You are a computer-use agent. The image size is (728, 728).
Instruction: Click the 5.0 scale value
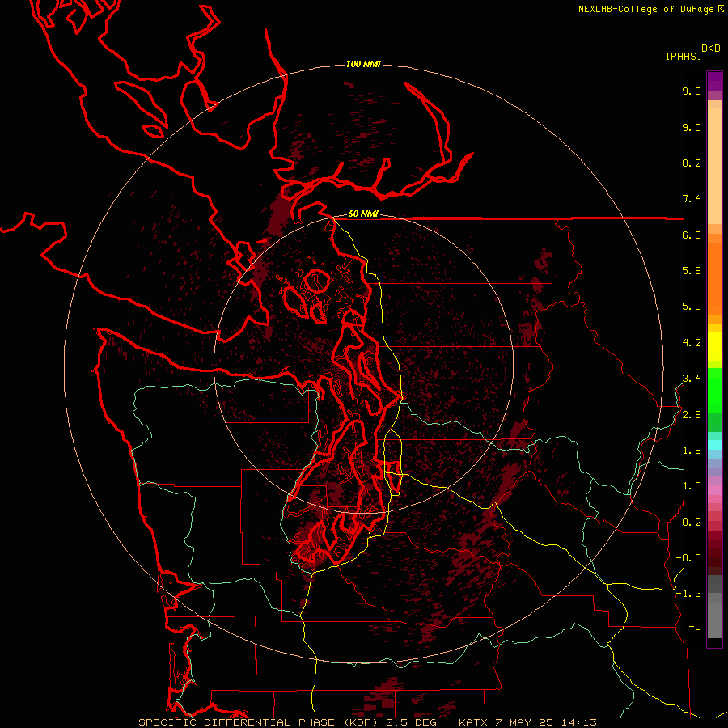692,307
